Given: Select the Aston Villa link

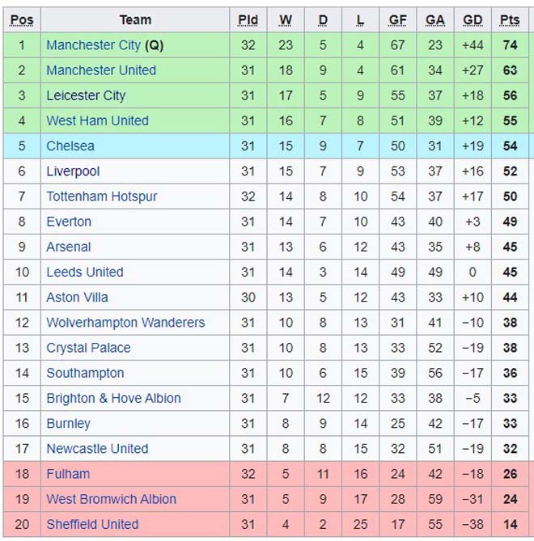Looking at the screenshot, I should click(77, 297).
